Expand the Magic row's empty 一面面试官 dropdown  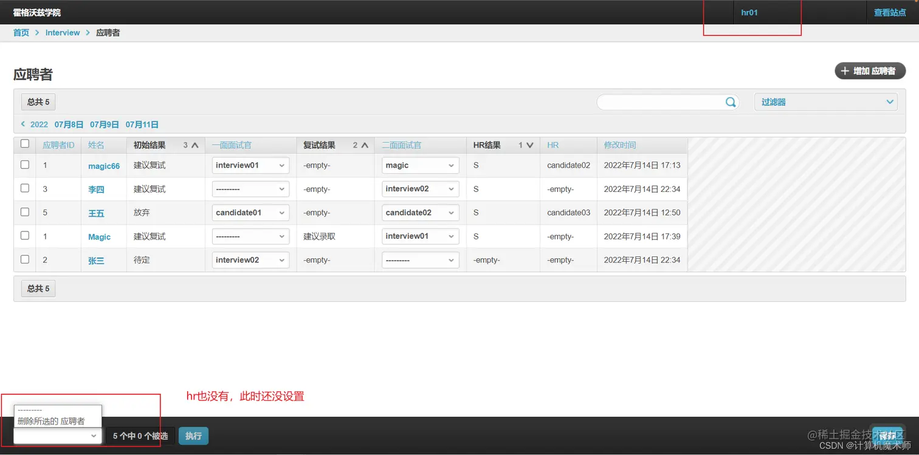[250, 236]
